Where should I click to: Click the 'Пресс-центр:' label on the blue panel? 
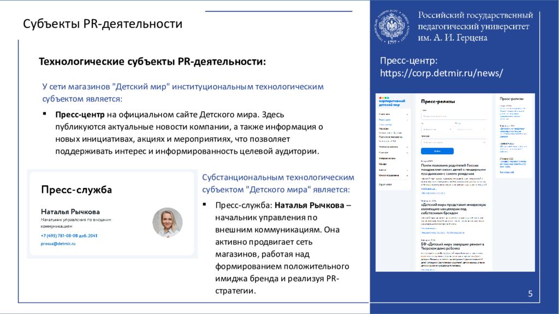click(408, 61)
